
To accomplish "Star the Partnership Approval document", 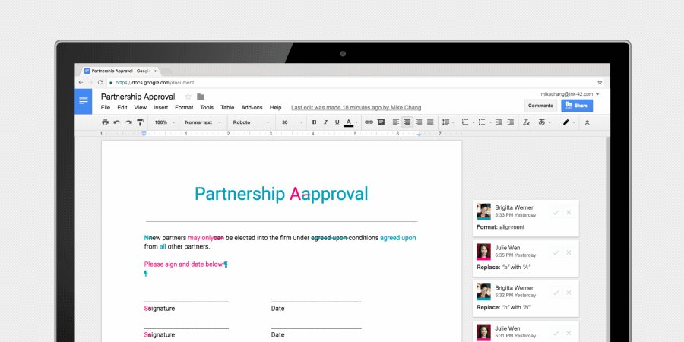I will (x=188, y=97).
